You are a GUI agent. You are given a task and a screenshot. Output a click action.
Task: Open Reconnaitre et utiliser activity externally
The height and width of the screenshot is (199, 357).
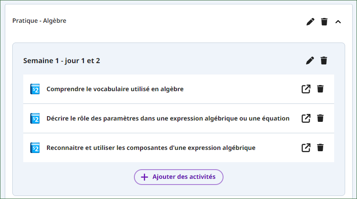[x=306, y=148]
